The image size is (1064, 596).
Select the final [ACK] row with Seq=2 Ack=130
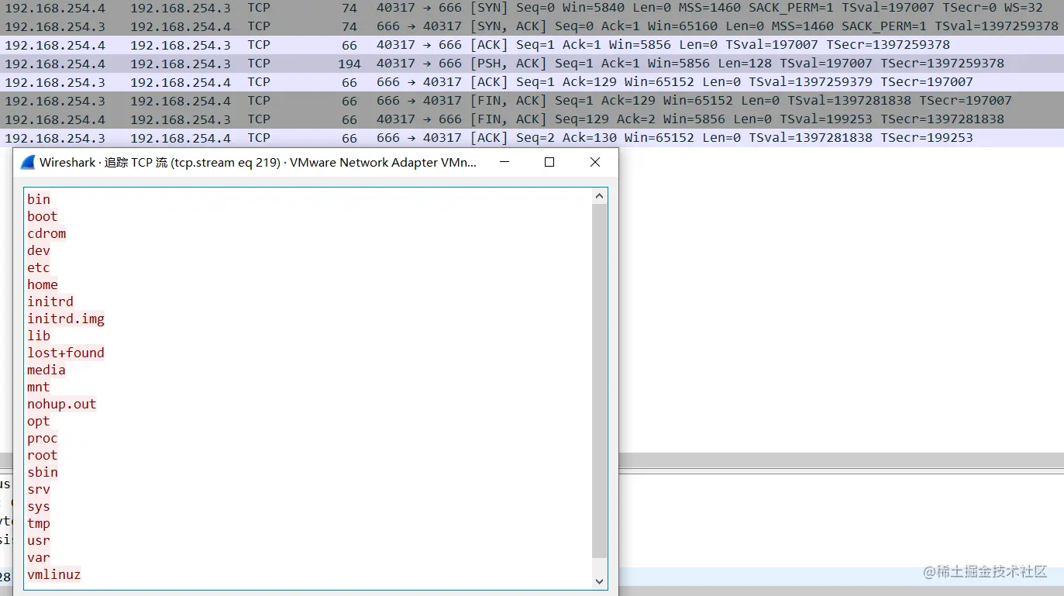click(532, 138)
